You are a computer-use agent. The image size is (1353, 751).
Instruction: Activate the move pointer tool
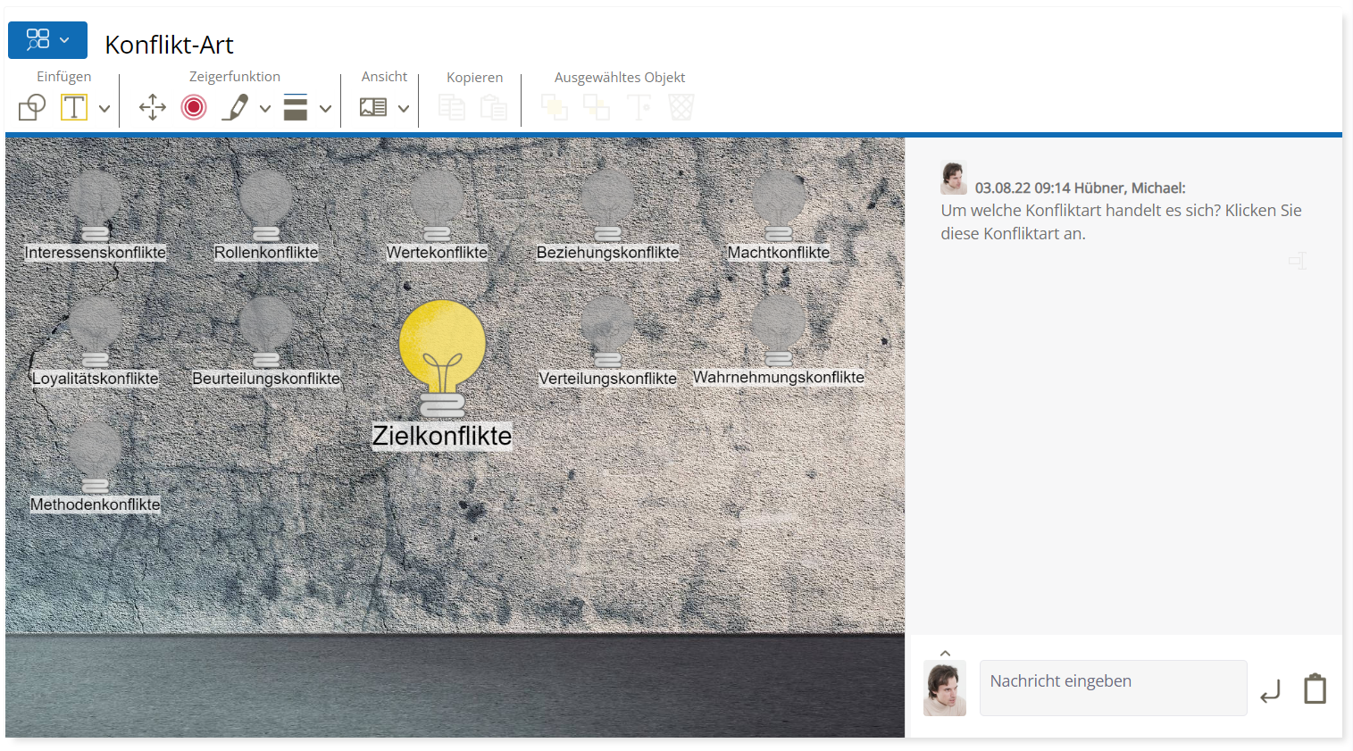pyautogui.click(x=153, y=108)
